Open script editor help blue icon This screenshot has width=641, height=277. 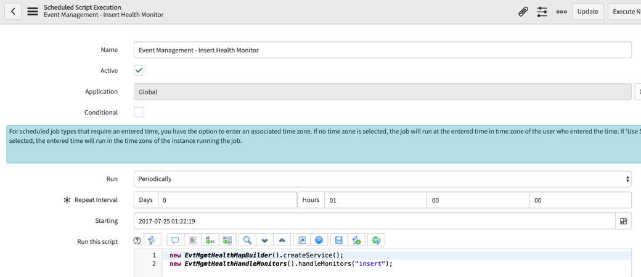[319, 240]
